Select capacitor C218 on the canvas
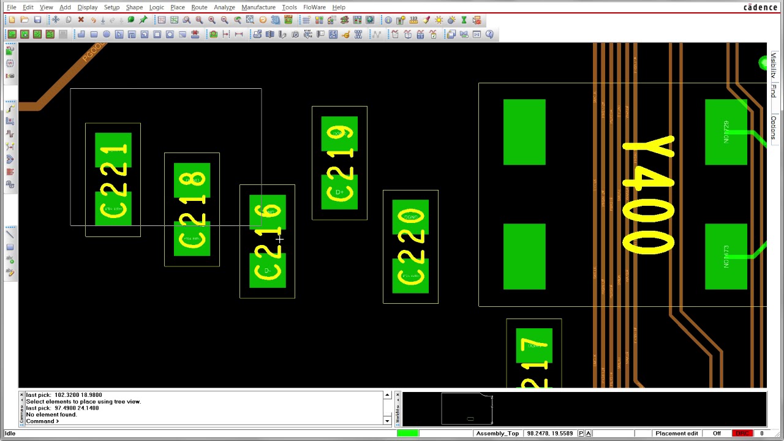 coord(192,209)
